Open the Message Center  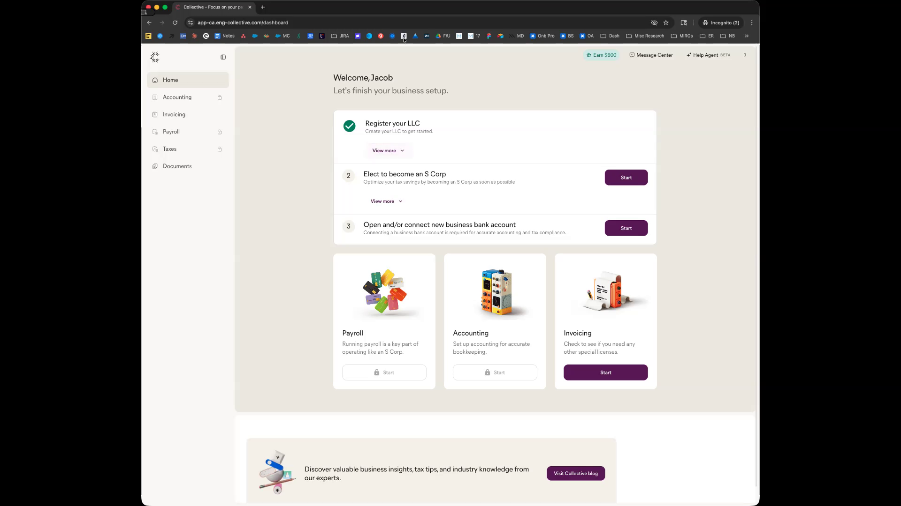click(x=651, y=55)
